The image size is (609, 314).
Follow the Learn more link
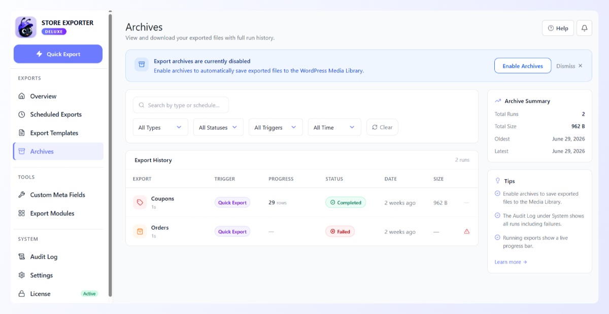pyautogui.click(x=511, y=262)
